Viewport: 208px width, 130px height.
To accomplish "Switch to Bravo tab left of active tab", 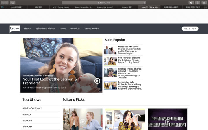I will tap(127, 7).
